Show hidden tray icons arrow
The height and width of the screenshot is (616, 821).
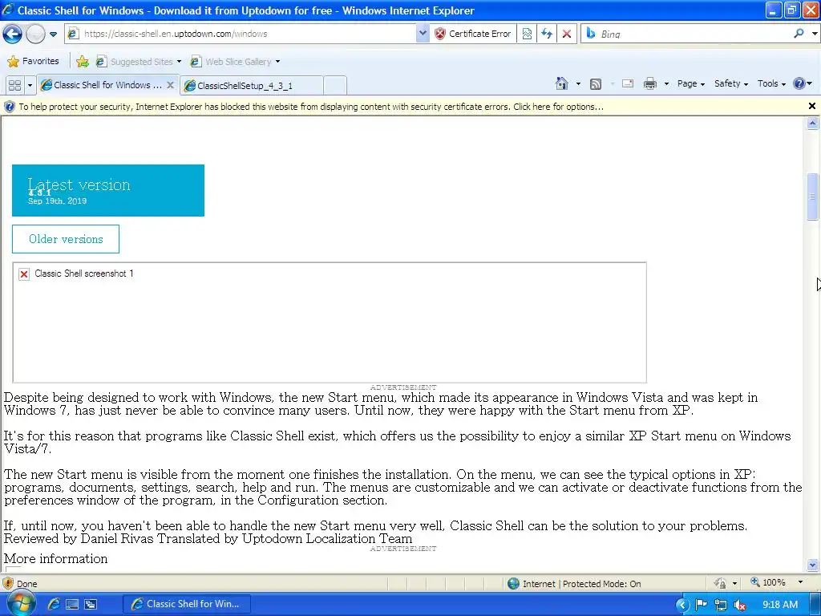(681, 605)
